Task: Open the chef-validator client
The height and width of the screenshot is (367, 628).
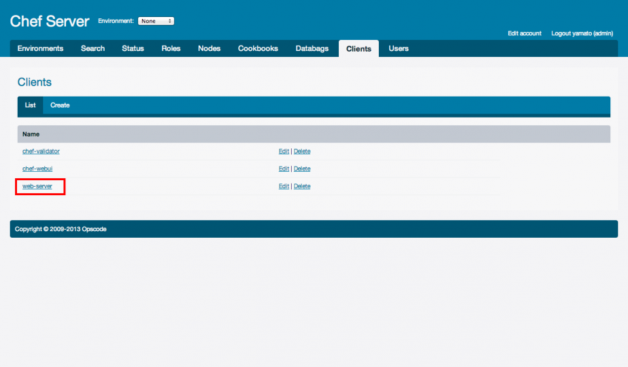Action: coord(41,152)
